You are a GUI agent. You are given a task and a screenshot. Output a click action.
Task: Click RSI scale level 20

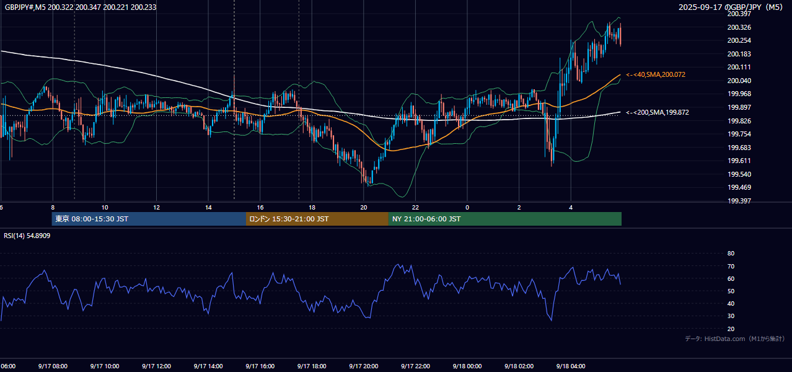pyautogui.click(x=731, y=329)
